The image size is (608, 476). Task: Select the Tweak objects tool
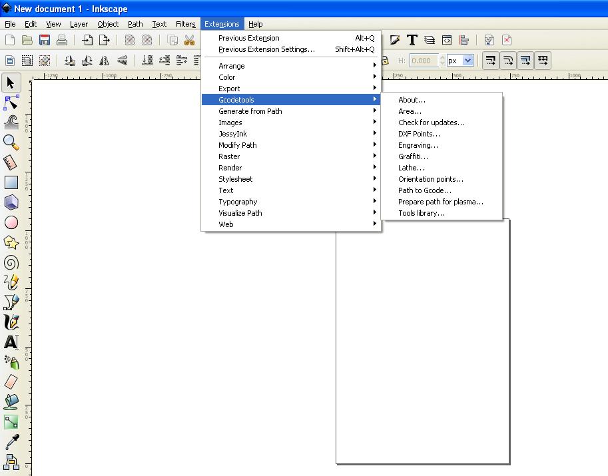point(11,122)
